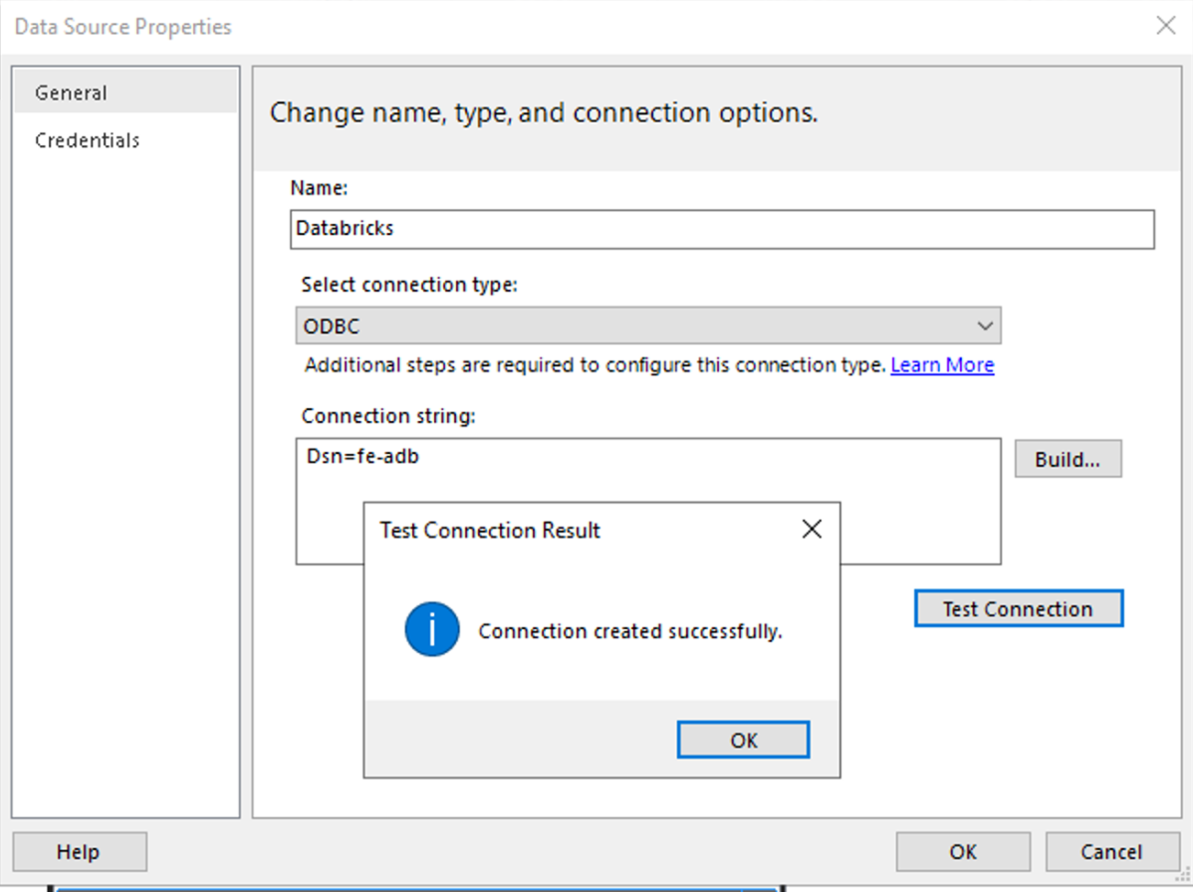Open the Learn More help link
Screen dimensions: 1193x892
(x=941, y=364)
